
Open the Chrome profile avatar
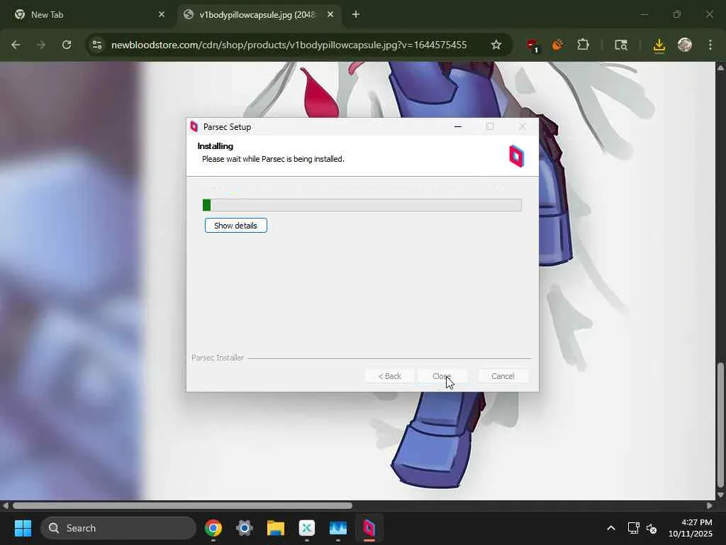(685, 45)
